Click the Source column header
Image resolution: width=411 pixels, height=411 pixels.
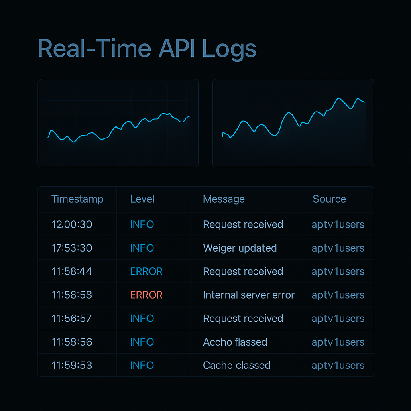click(x=329, y=199)
